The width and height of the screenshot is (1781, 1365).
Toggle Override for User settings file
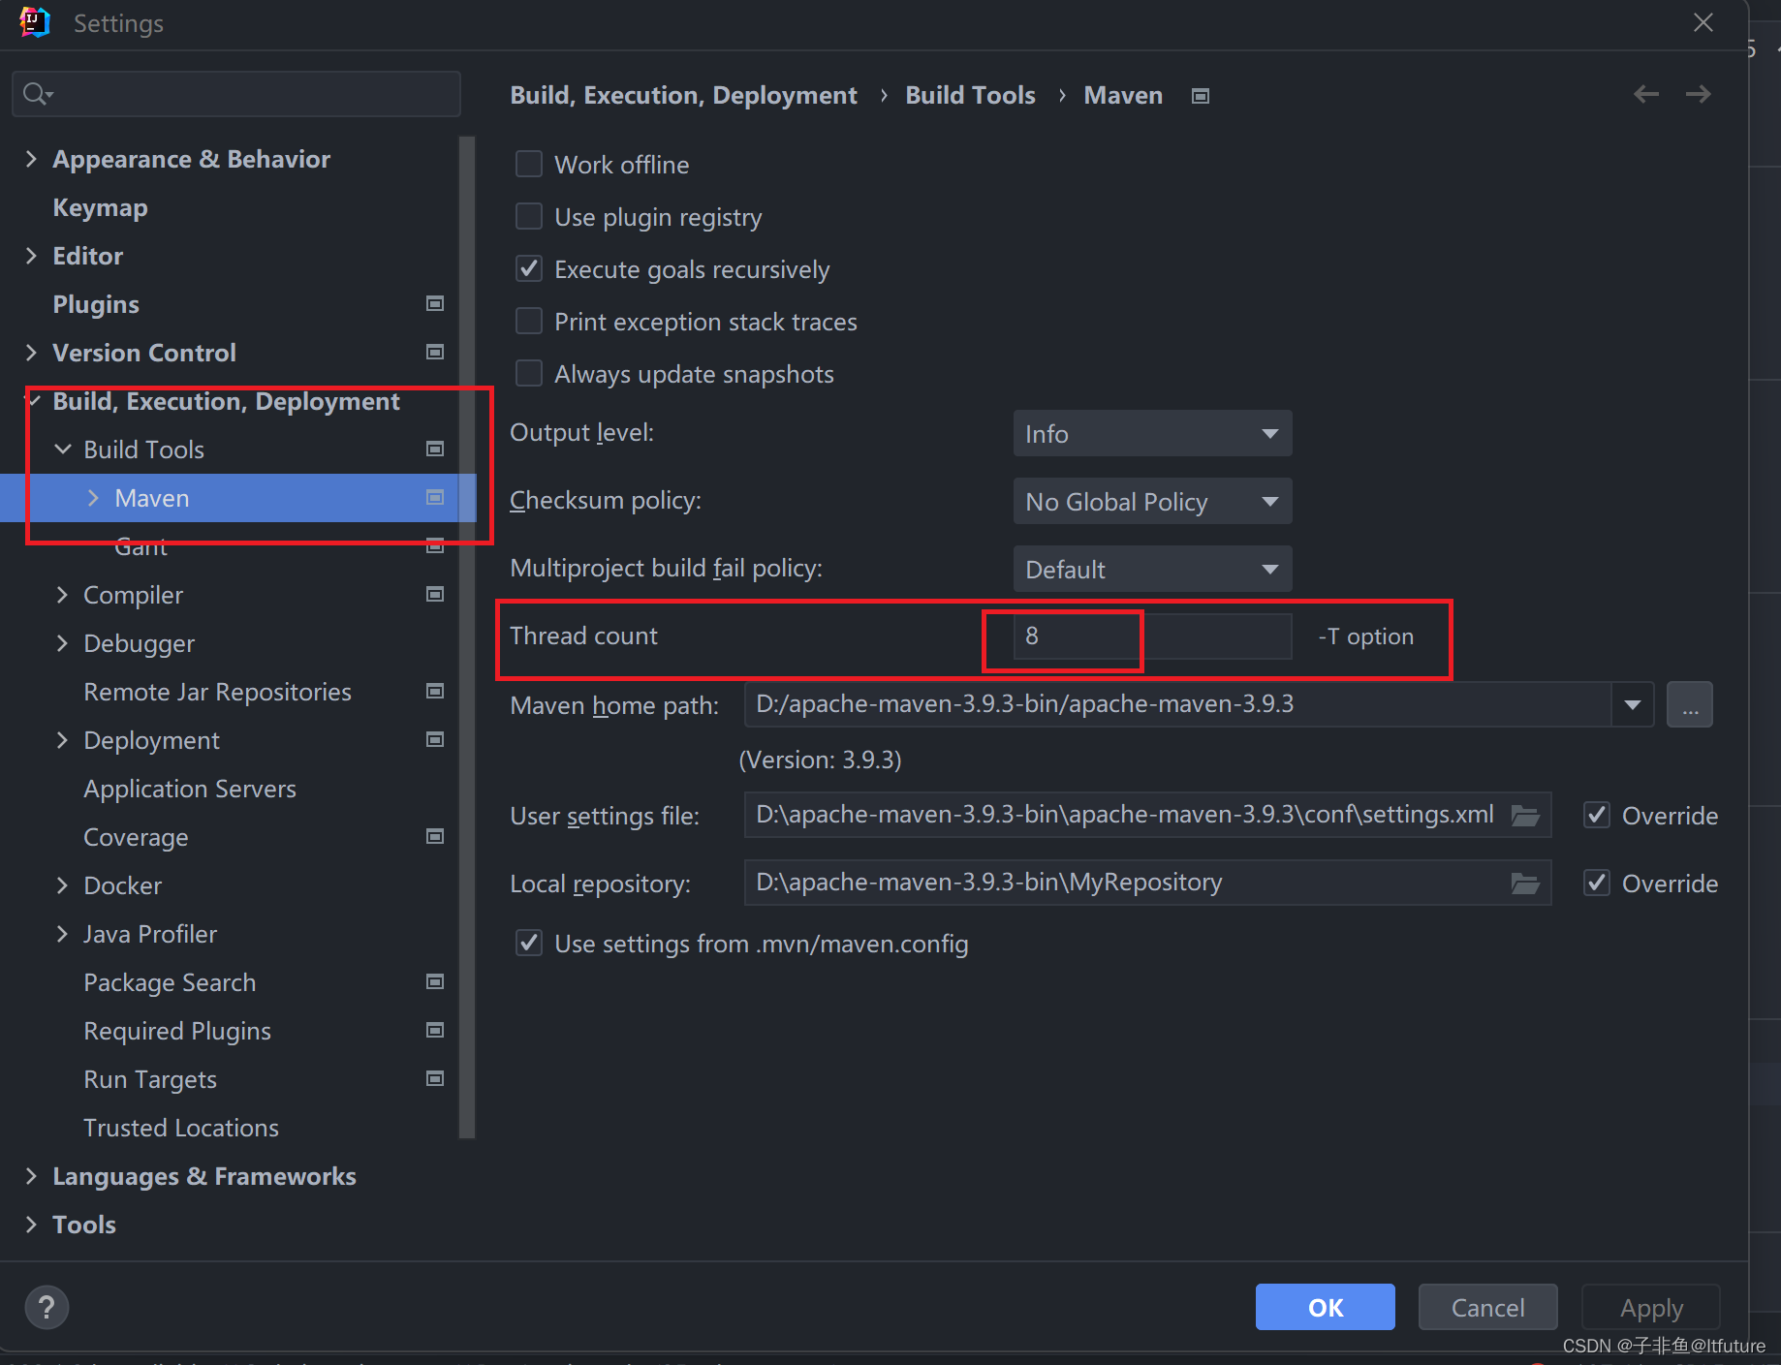pos(1597,815)
